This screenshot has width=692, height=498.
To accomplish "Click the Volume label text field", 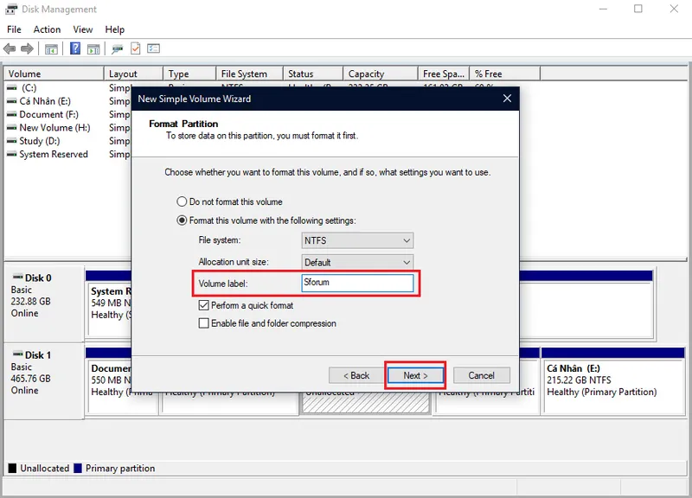I will (x=357, y=283).
